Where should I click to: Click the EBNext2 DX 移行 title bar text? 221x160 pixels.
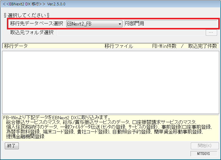pyautogui.click(x=34, y=4)
